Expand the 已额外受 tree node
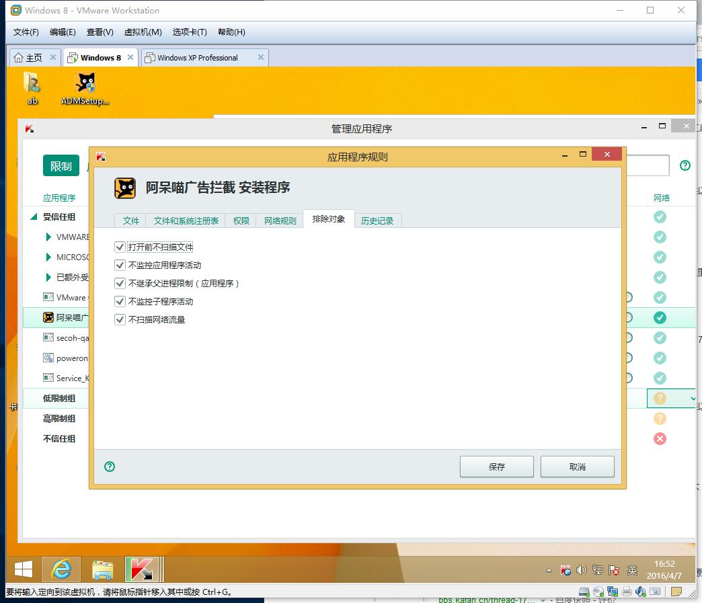The image size is (702, 603). tap(48, 277)
